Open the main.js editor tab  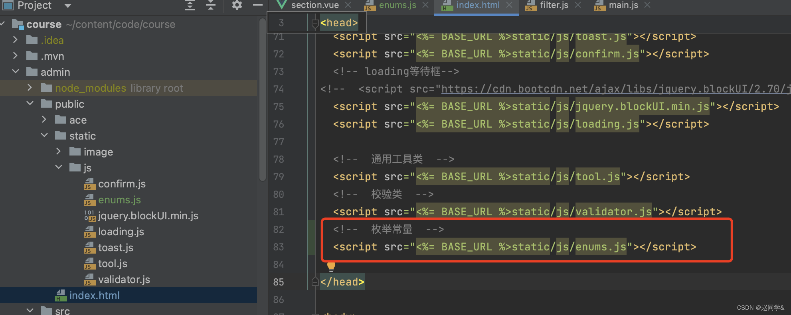coord(623,5)
